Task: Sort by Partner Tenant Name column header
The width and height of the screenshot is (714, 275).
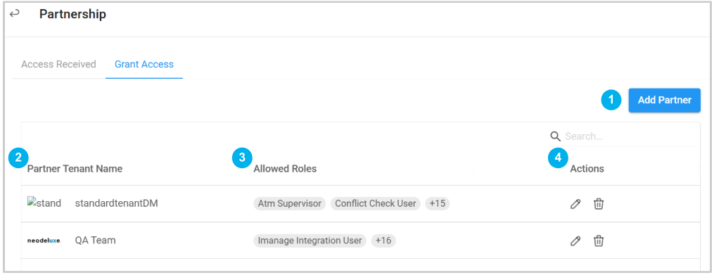Action: click(75, 169)
